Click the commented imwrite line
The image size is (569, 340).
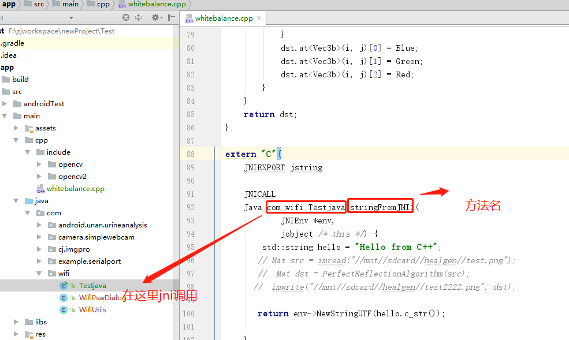(384, 287)
